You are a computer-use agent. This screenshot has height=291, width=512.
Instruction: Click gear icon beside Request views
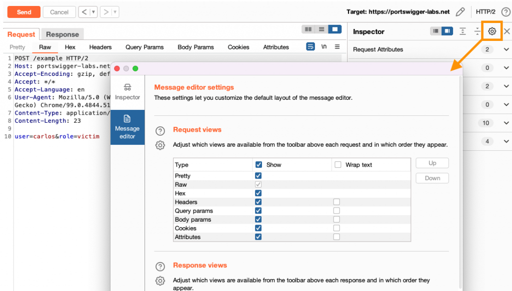coord(160,145)
